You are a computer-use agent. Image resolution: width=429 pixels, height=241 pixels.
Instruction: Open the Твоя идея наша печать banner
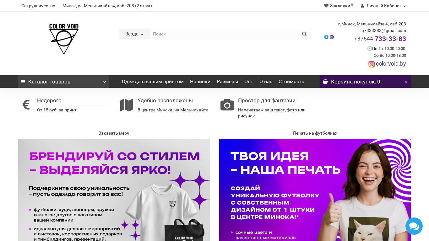[x=315, y=190]
